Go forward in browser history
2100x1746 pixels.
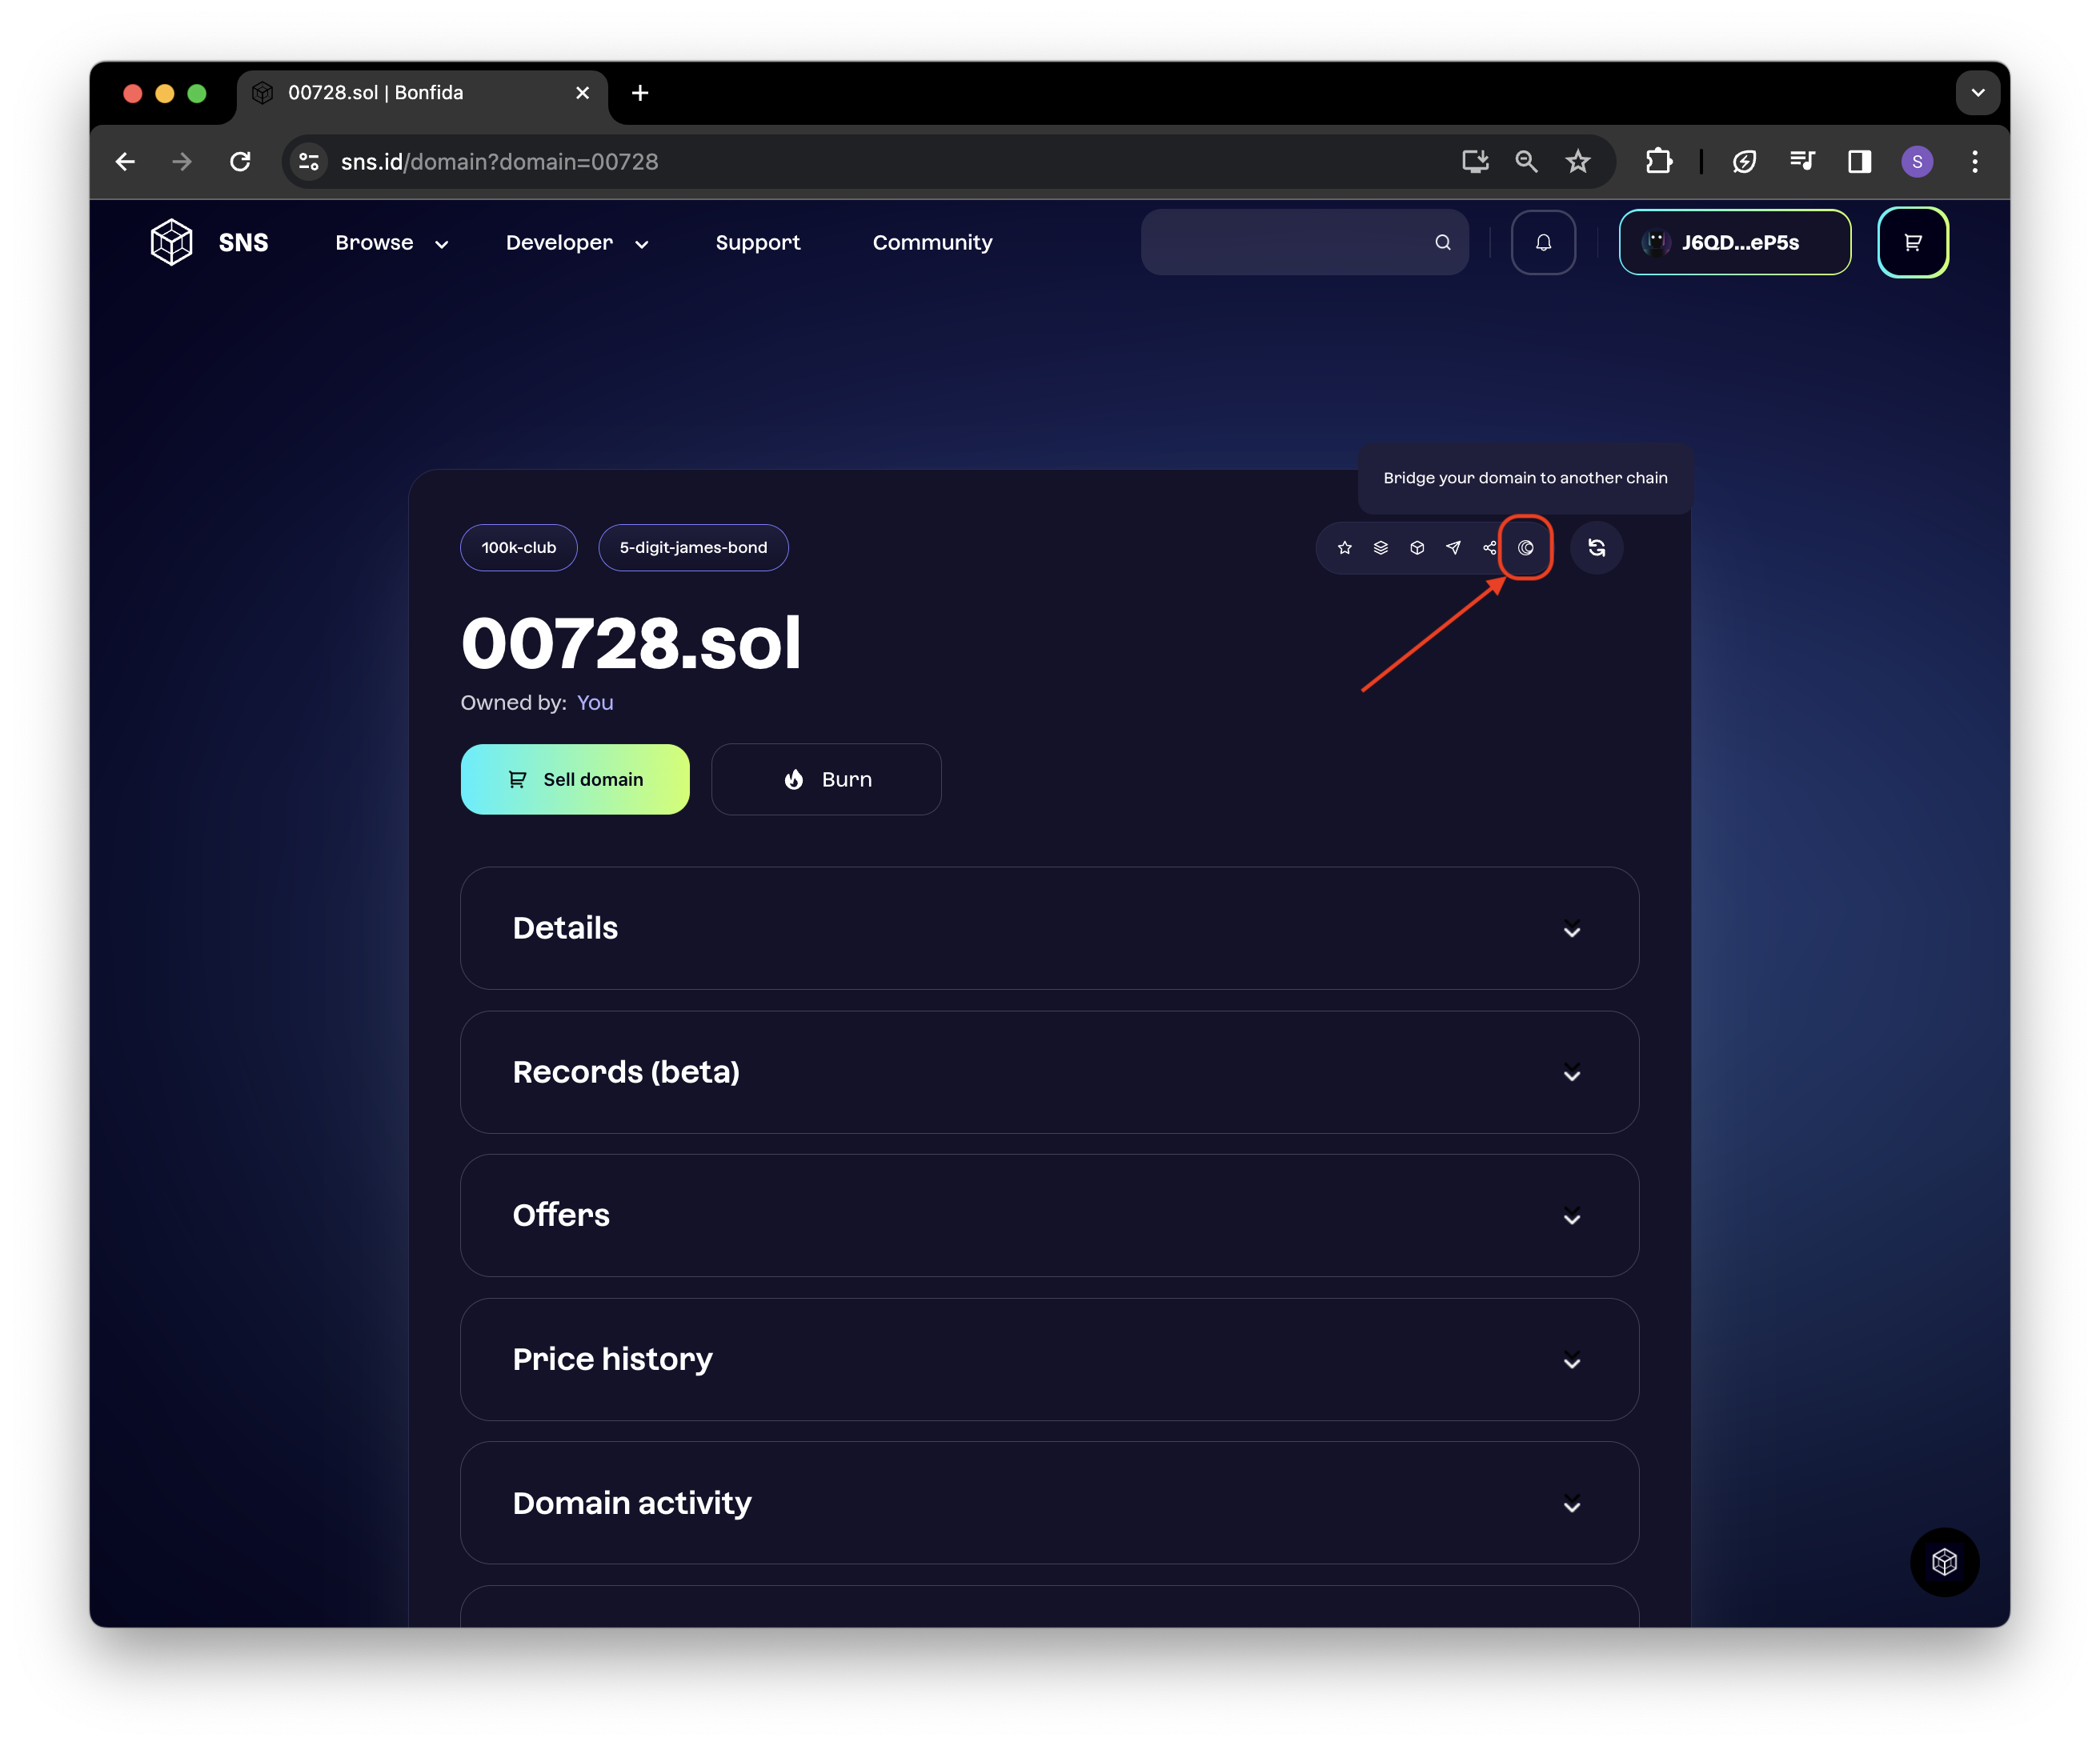[x=182, y=162]
